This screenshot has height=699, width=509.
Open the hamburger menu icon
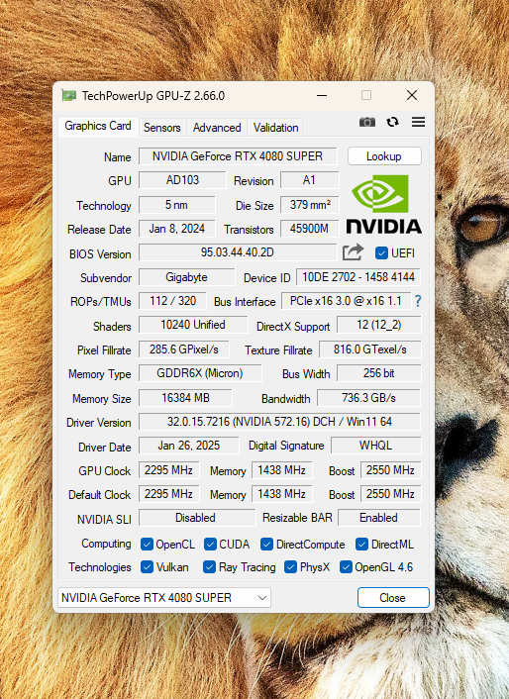(x=418, y=122)
